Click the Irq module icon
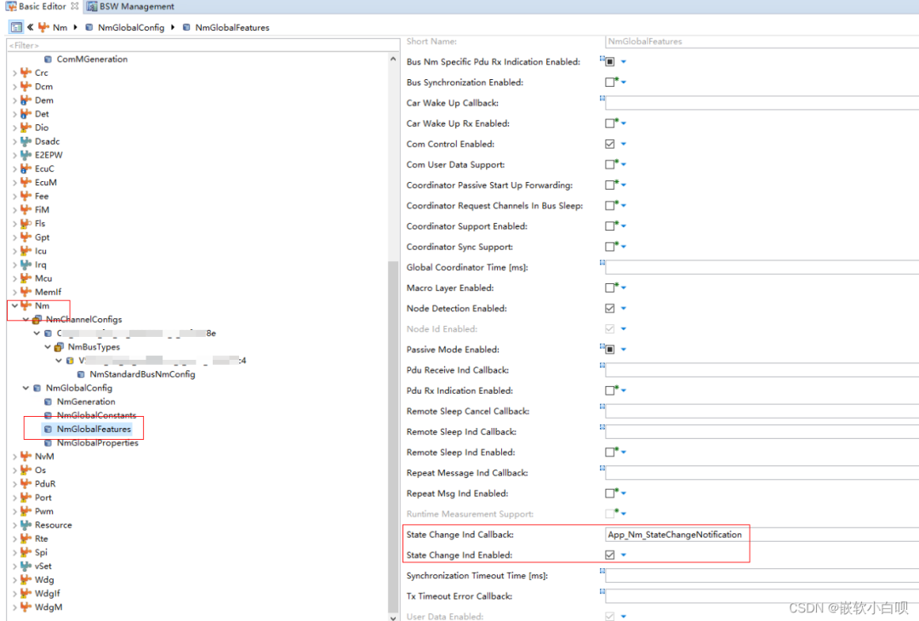The width and height of the screenshot is (919, 621). coord(26,265)
